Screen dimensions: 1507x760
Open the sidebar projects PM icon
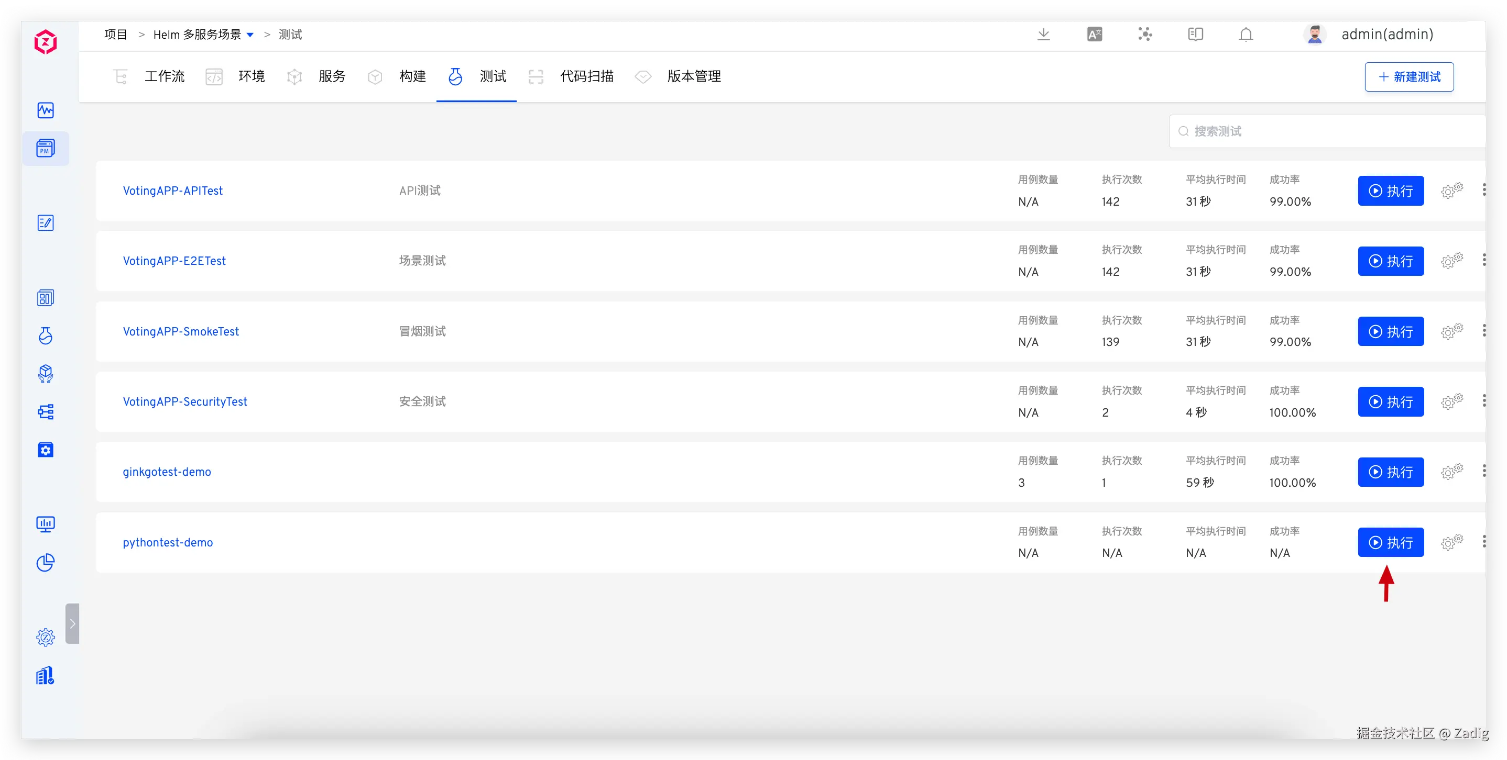tap(46, 148)
